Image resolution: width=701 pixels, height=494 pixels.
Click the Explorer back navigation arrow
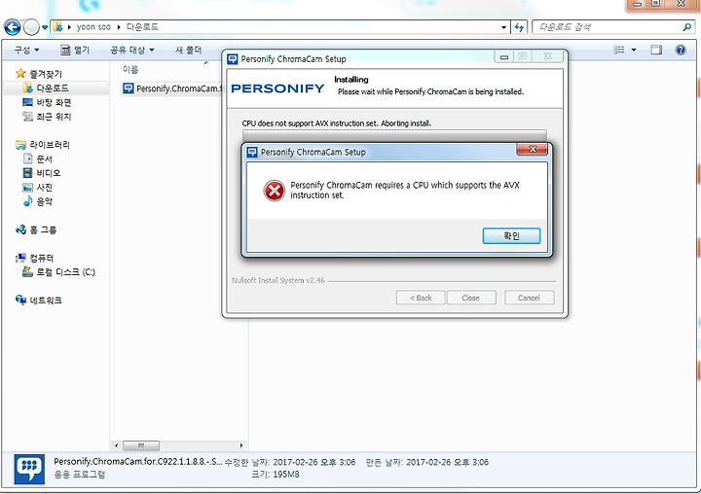pos(13,27)
